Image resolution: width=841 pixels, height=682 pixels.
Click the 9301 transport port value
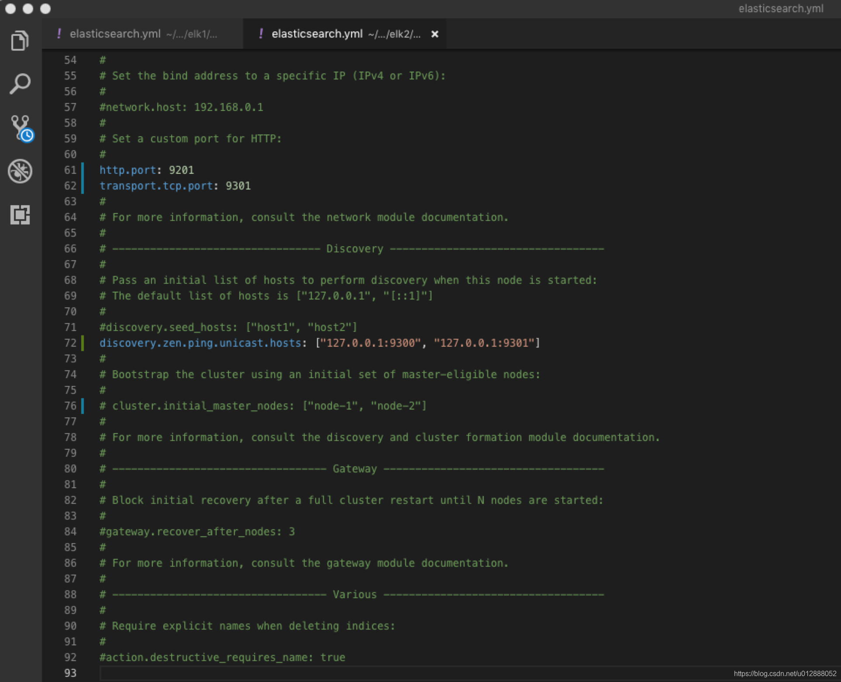coord(238,186)
